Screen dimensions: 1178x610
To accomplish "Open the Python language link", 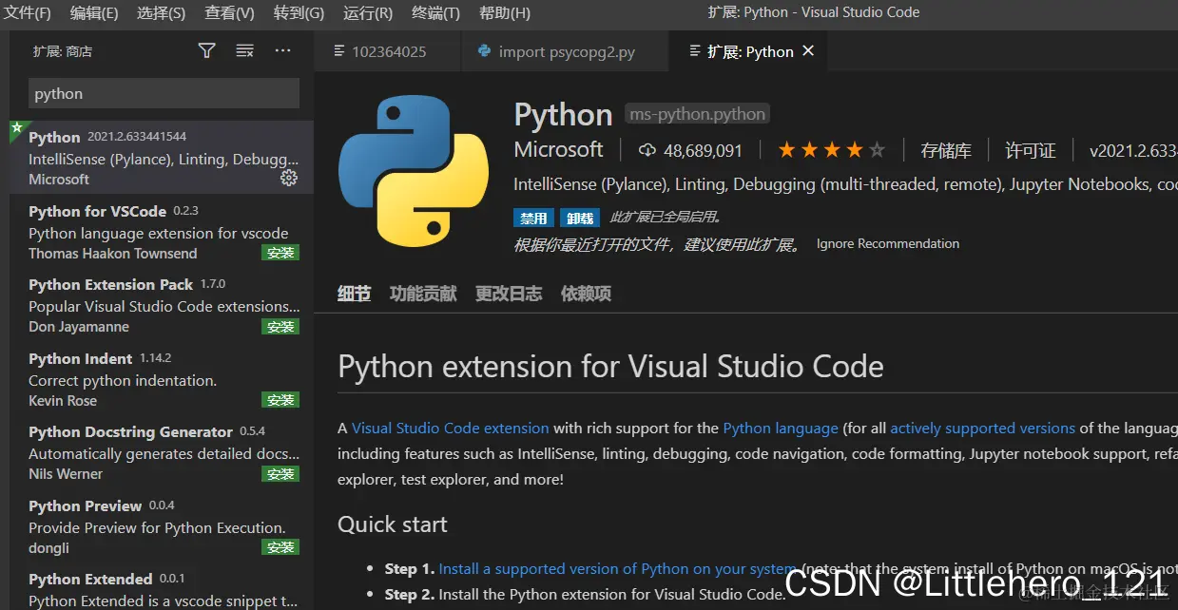I will pos(781,429).
